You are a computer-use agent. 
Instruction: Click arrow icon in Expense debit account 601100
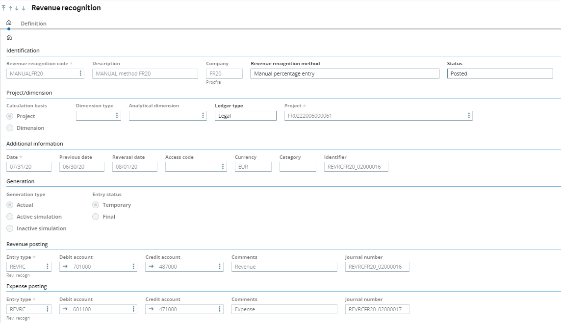(x=65, y=309)
